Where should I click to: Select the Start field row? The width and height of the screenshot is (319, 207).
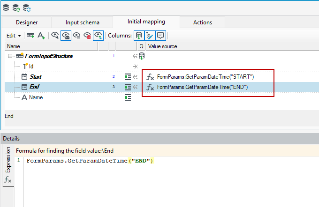[x=162, y=77]
